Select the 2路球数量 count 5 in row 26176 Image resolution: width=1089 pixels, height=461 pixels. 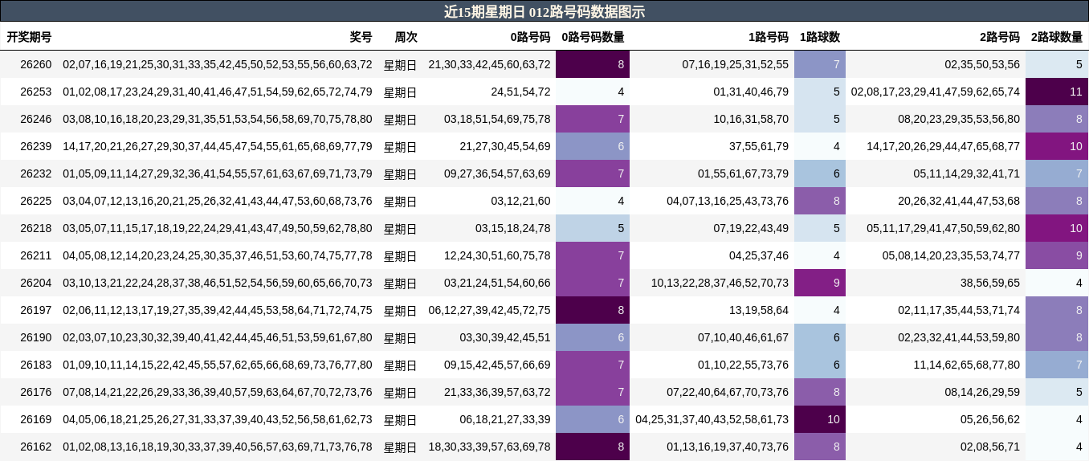[x=1057, y=392]
